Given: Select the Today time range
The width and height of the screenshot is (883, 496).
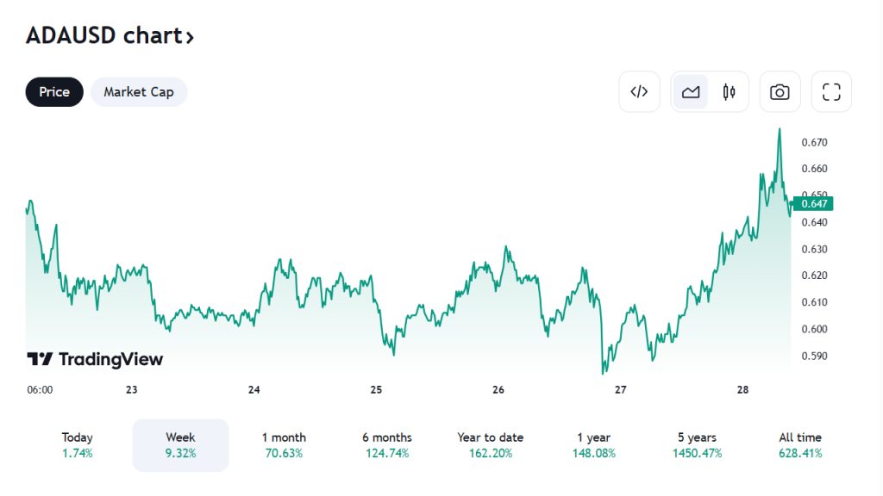Looking at the screenshot, I should [78, 445].
